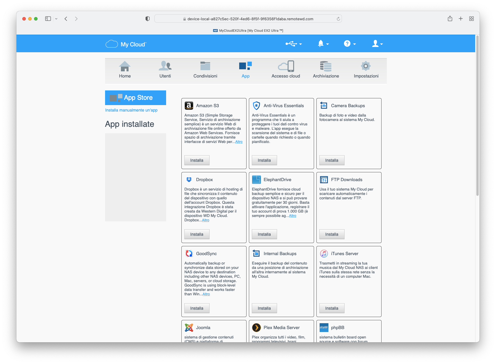
Task: Click the page's vertical scrollbar
Action: tap(478, 116)
